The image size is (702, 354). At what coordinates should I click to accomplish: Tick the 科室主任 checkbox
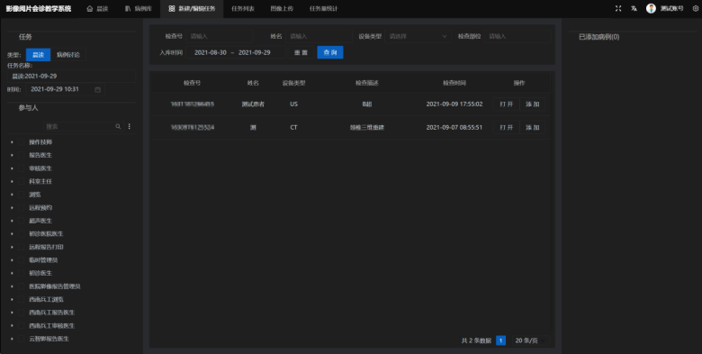[21, 181]
